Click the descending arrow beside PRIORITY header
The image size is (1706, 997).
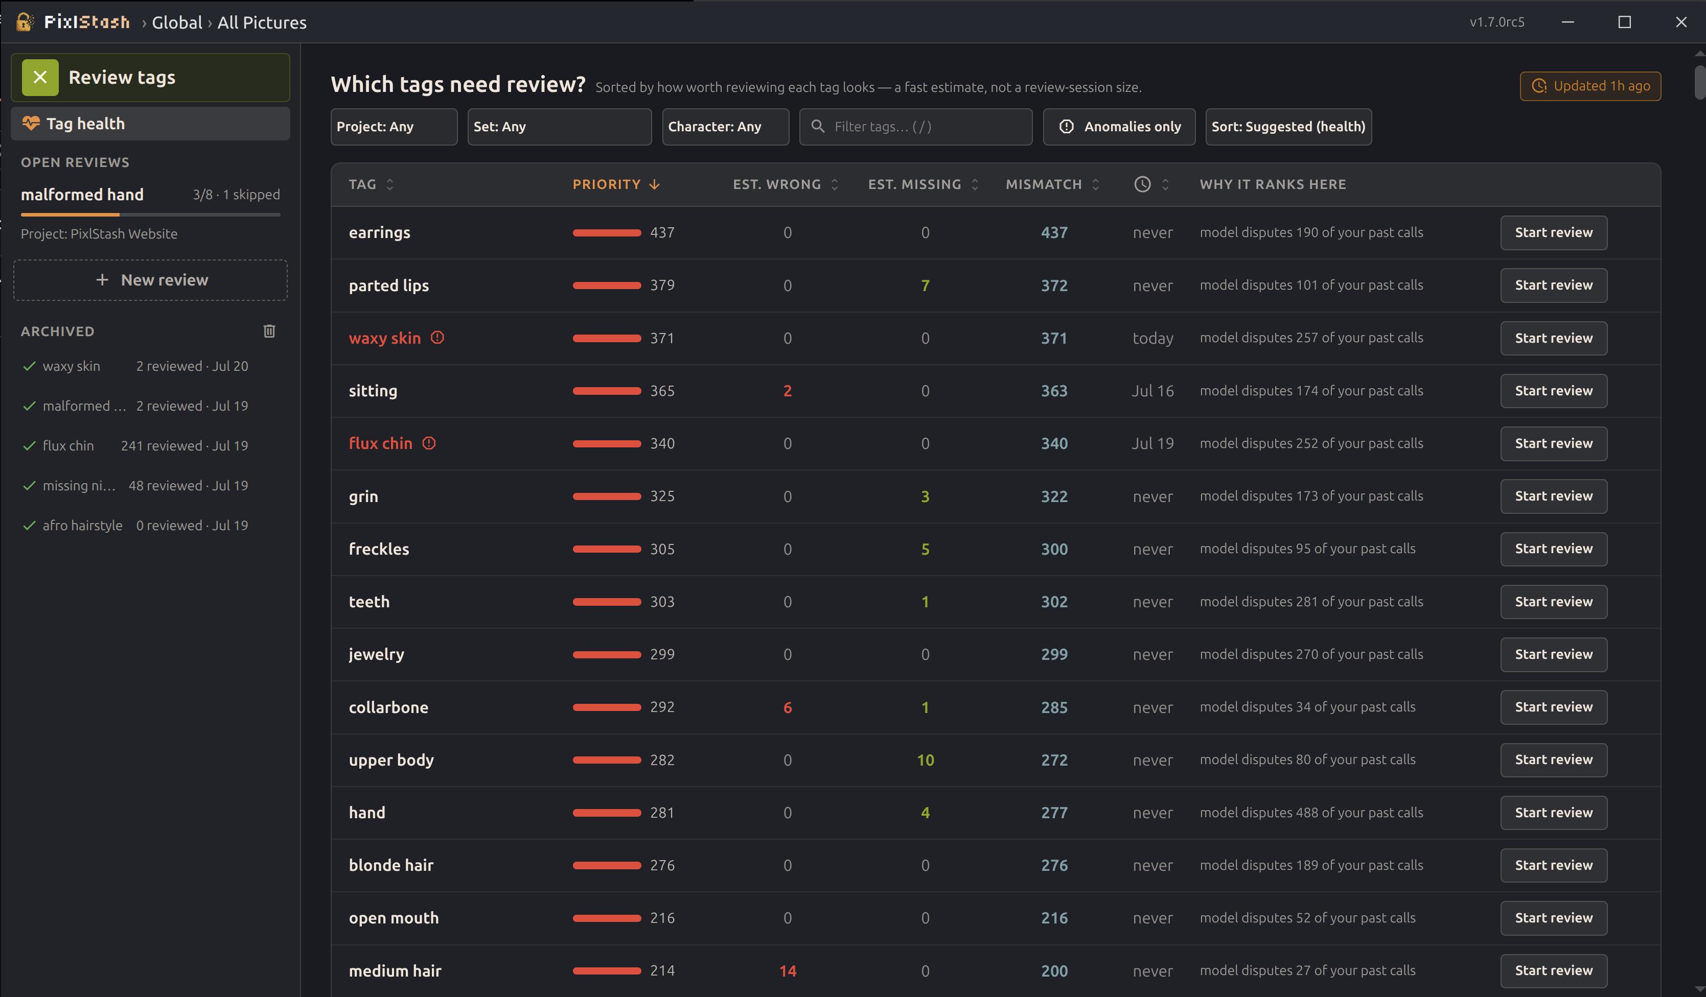pyautogui.click(x=654, y=184)
